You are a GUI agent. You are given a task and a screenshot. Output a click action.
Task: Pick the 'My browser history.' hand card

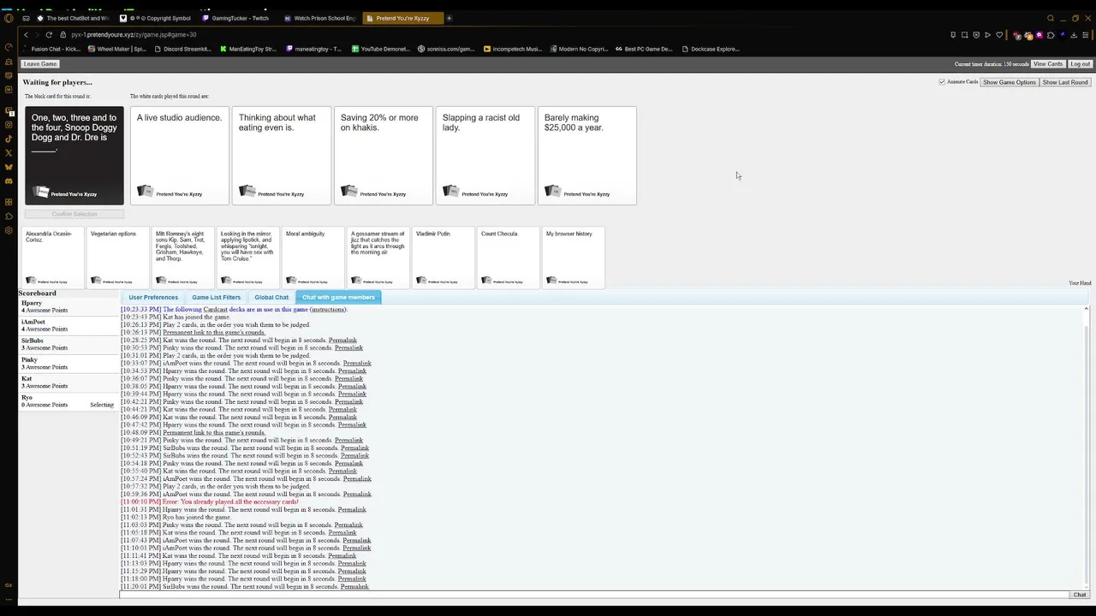click(x=574, y=258)
